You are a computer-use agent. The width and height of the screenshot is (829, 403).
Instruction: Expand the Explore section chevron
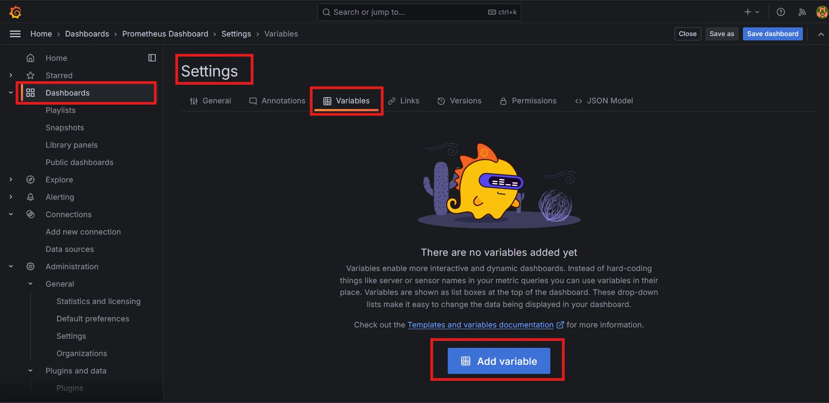pos(11,179)
